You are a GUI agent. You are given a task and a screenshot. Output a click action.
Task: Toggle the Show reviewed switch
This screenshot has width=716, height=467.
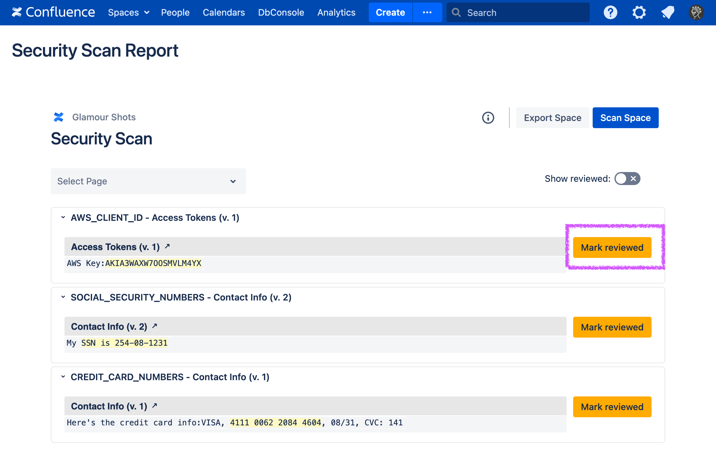tap(627, 179)
